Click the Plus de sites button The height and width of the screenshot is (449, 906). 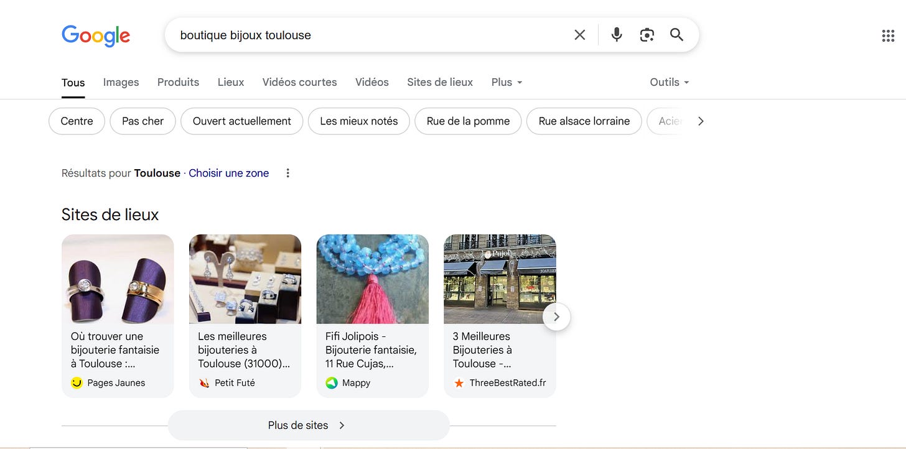(309, 425)
